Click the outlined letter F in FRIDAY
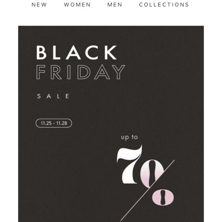 click(x=41, y=72)
